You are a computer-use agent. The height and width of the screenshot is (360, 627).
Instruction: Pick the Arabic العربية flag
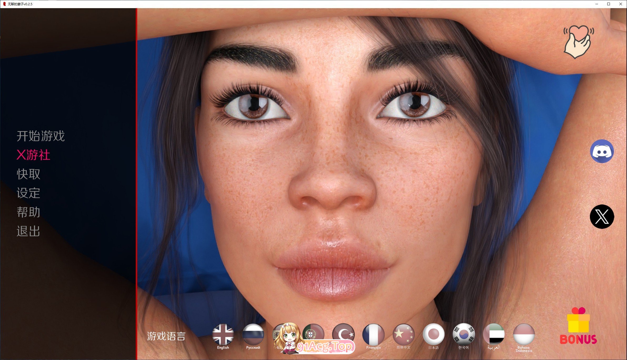coord(494,335)
